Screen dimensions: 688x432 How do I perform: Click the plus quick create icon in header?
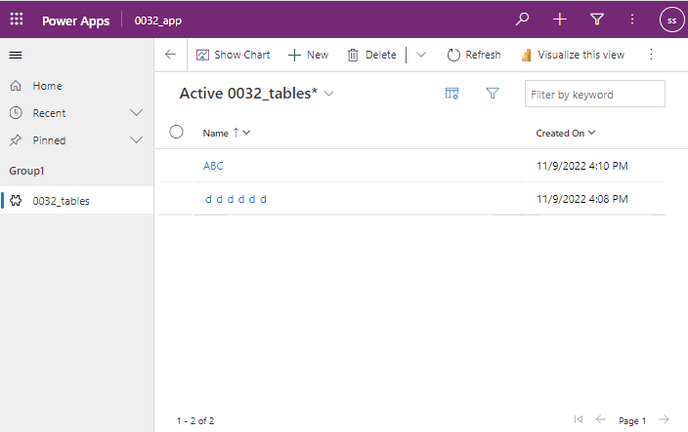point(559,20)
